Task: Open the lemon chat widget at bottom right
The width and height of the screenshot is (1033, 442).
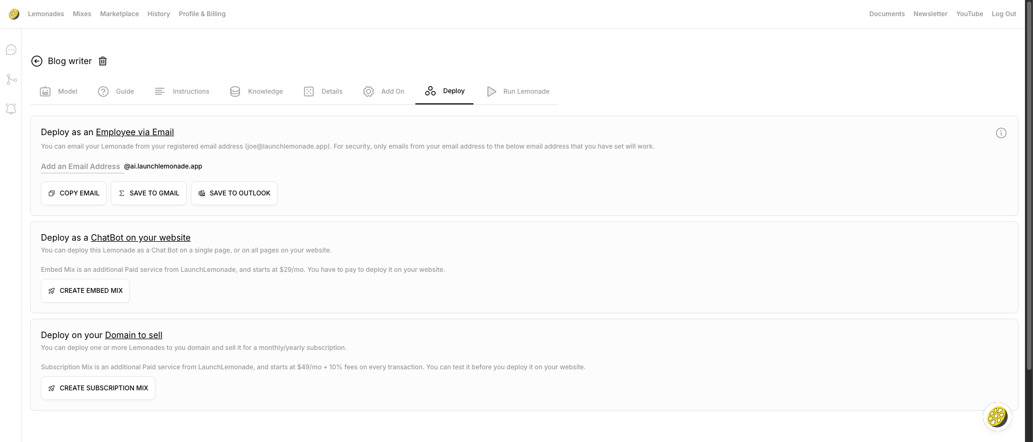Action: 997,417
